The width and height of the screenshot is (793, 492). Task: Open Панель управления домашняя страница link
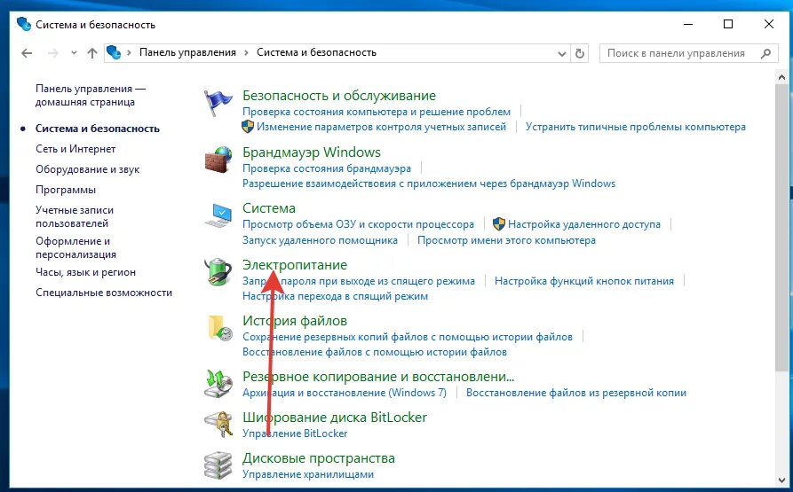tap(90, 96)
